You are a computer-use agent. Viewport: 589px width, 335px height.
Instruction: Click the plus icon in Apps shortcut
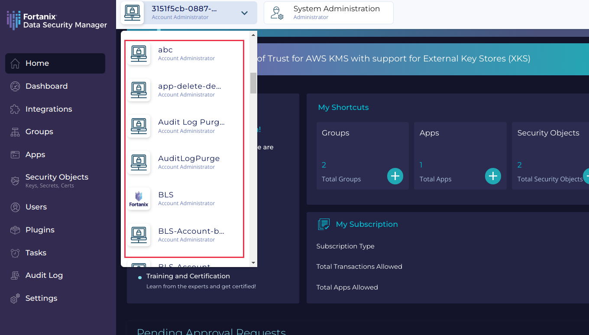[x=492, y=176]
